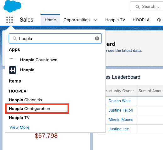This screenshot has height=150, width=163.
Task: Focus the global Search field
Action: click(x=147, y=6)
